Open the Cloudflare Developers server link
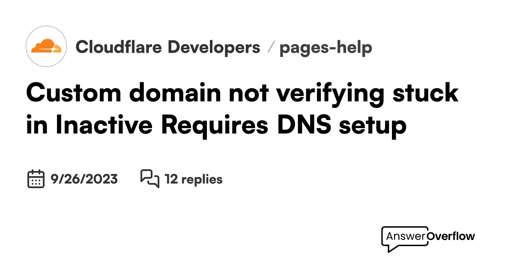Image resolution: width=514 pixels, height=270 pixels. point(167,48)
